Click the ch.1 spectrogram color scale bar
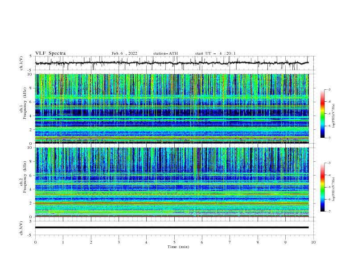353x272 pixels. (322, 114)
